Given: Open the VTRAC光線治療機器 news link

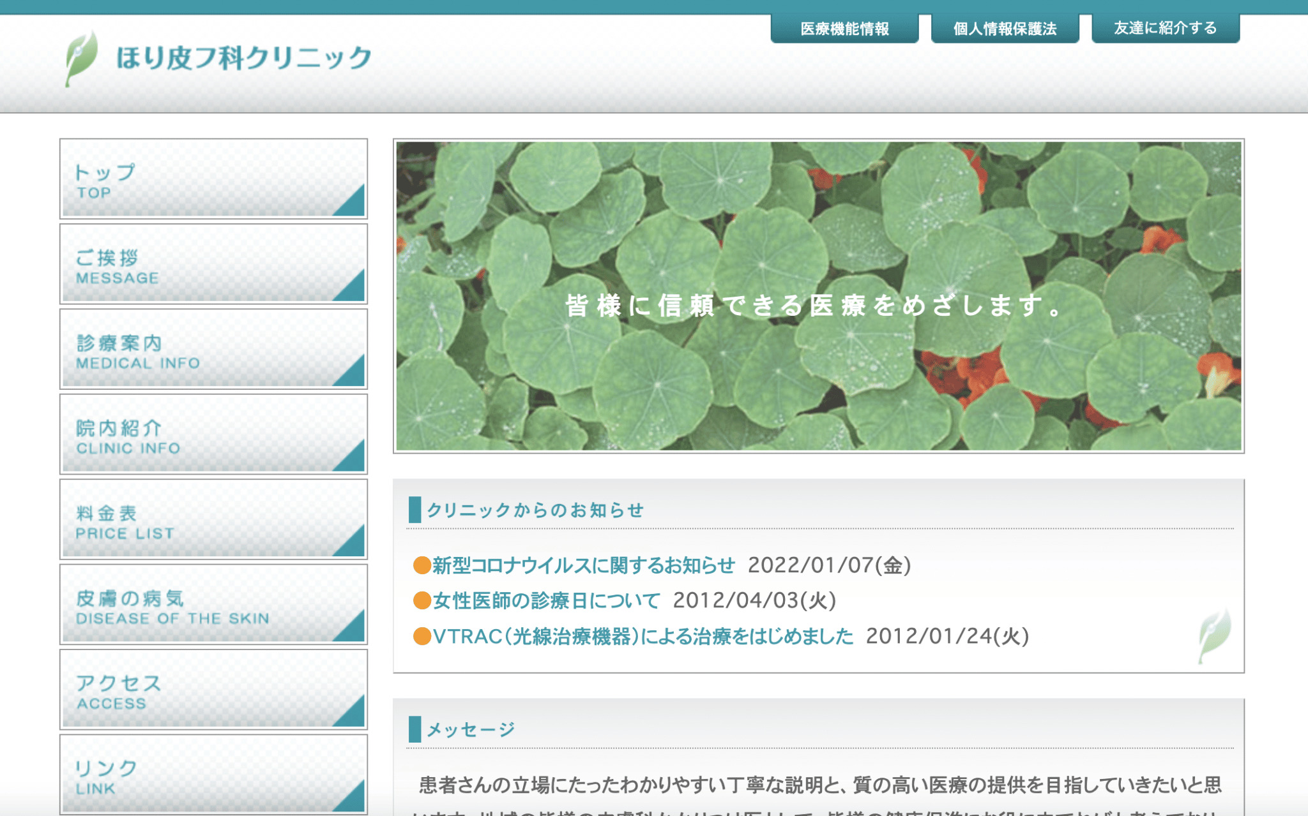Looking at the screenshot, I should (x=643, y=636).
